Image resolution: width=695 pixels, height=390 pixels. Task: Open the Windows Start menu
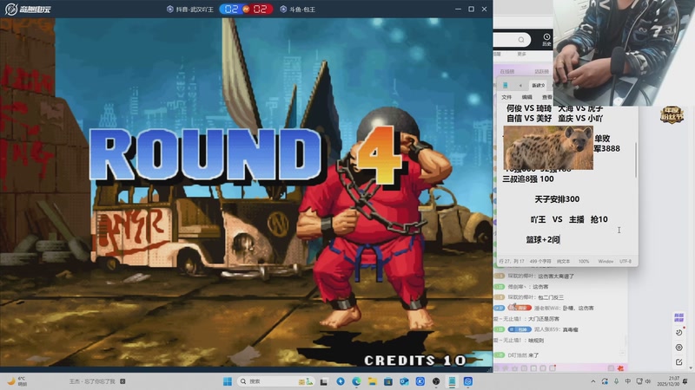click(x=228, y=381)
